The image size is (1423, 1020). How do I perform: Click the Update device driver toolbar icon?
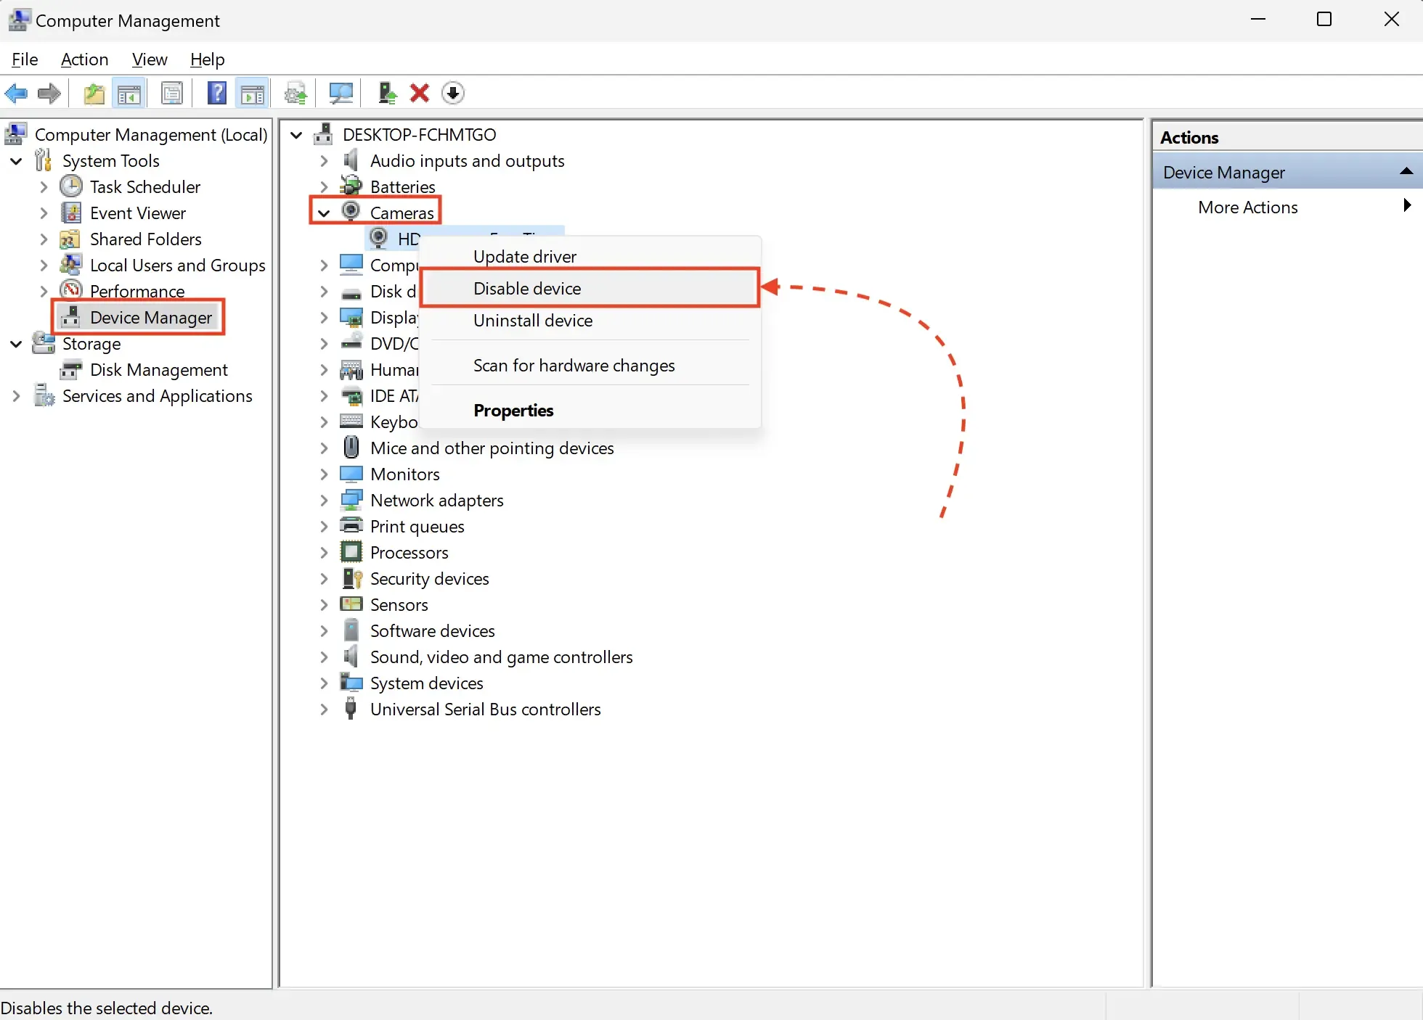pyautogui.click(x=387, y=93)
